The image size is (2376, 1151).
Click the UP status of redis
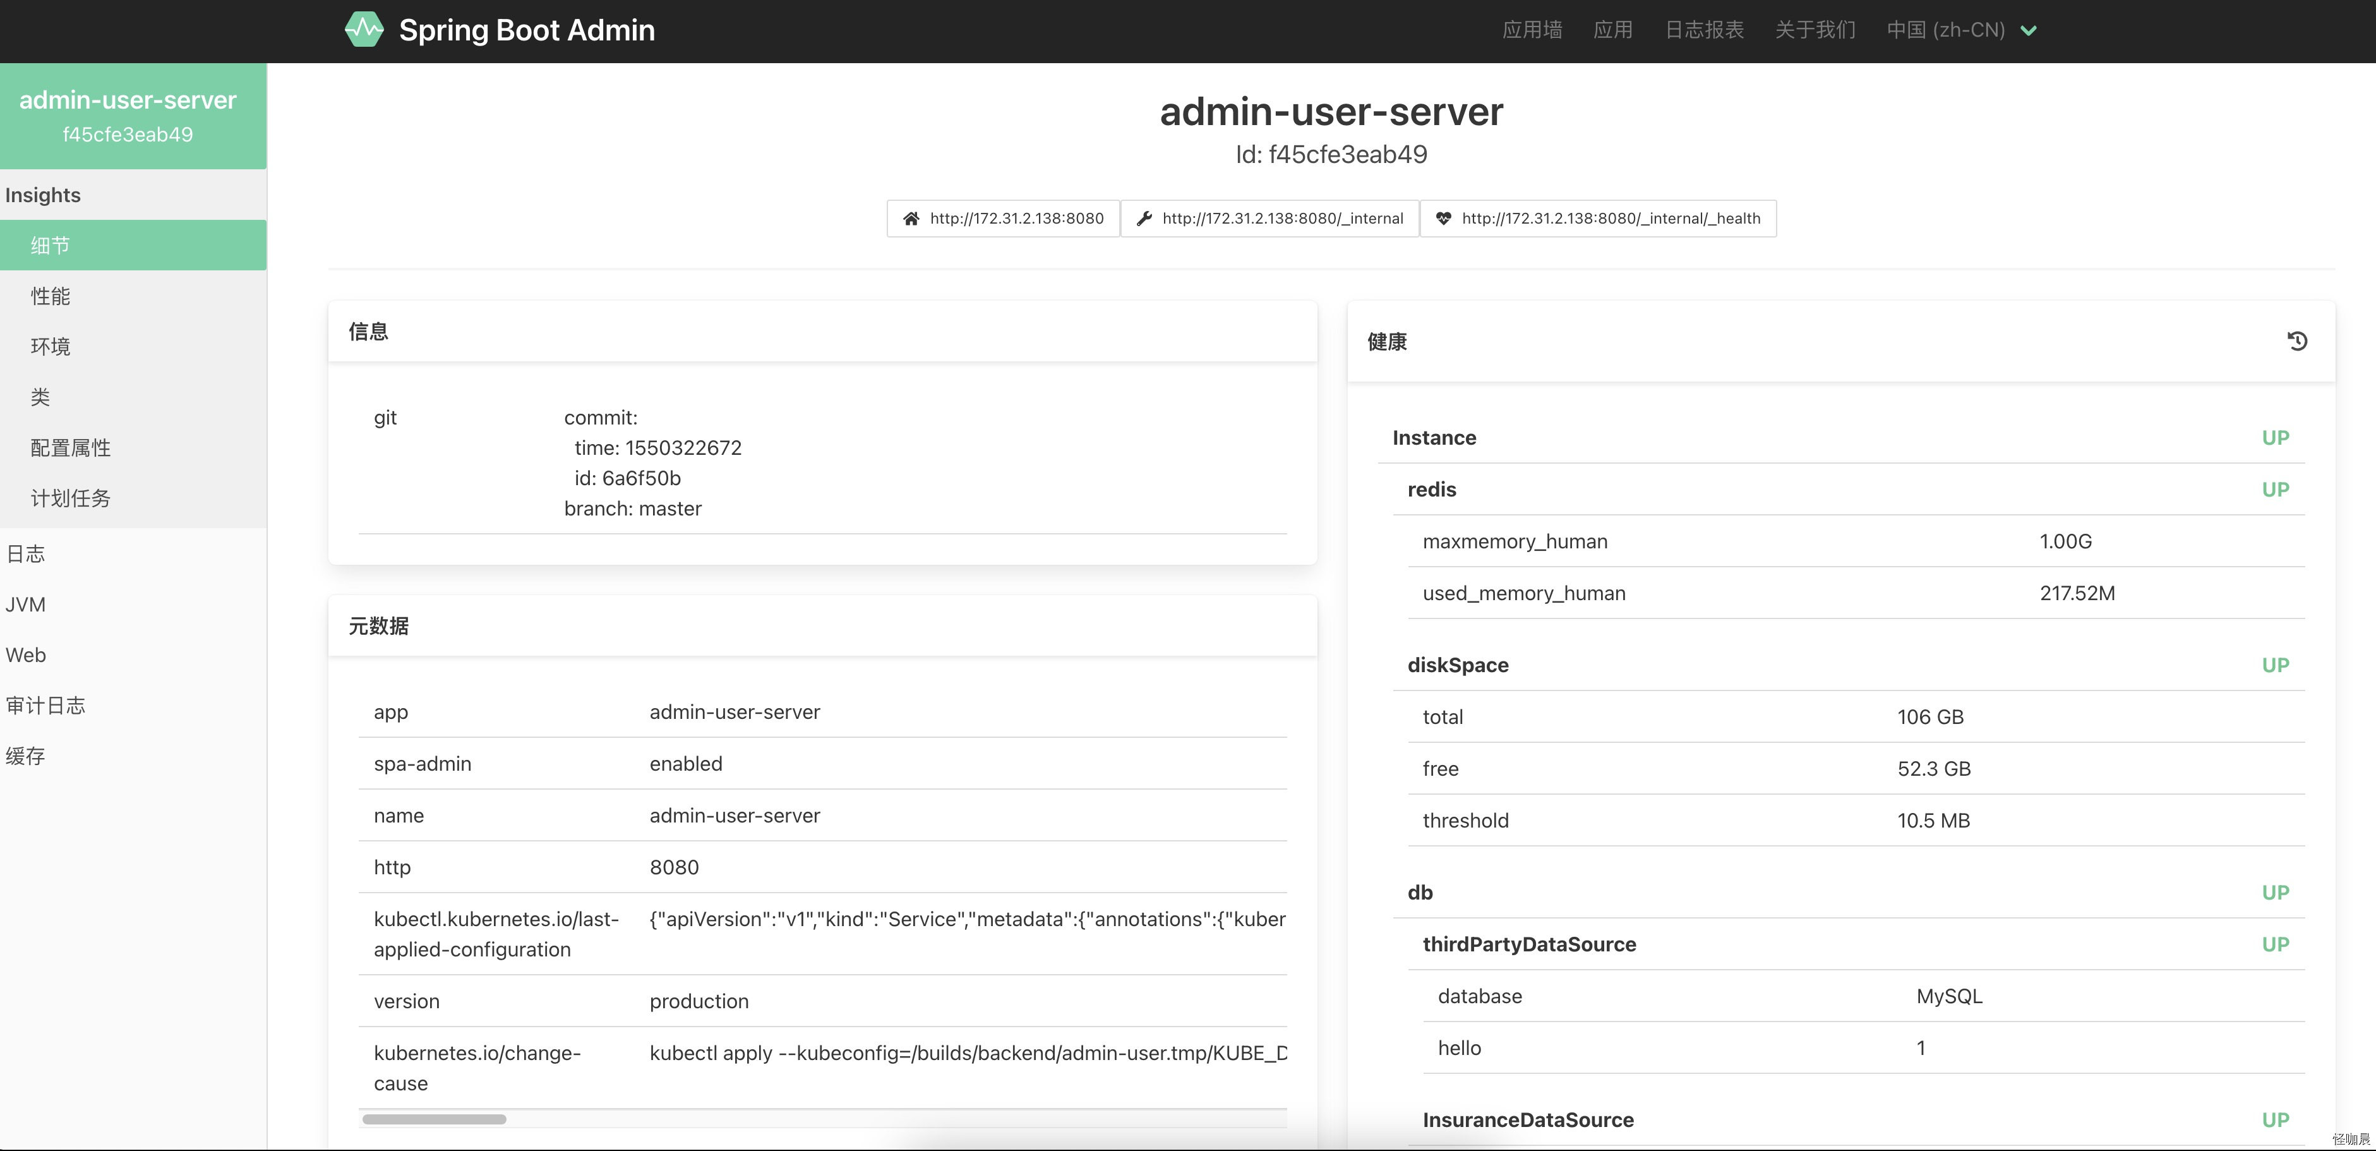click(x=2274, y=490)
